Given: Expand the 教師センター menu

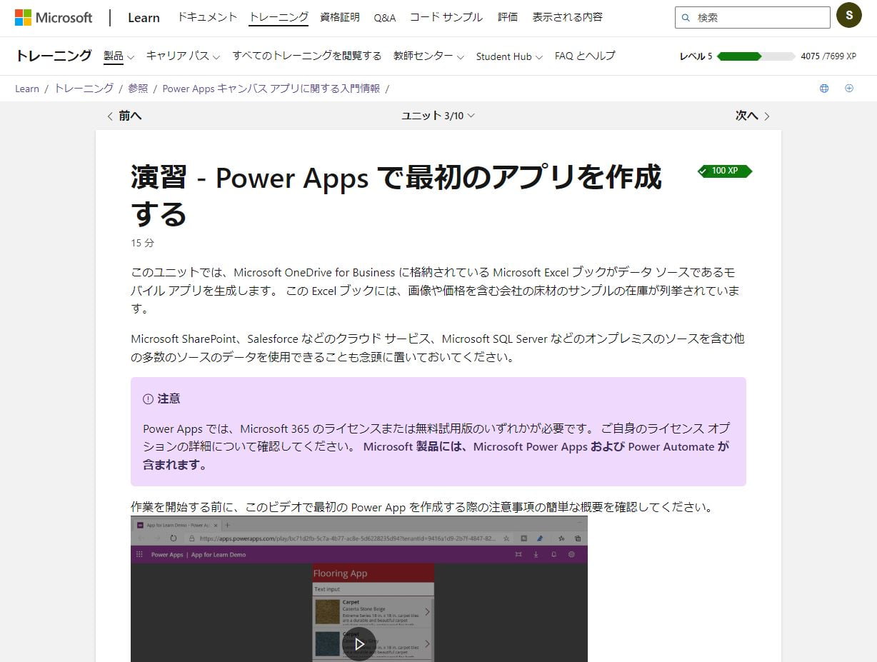Looking at the screenshot, I should point(429,56).
